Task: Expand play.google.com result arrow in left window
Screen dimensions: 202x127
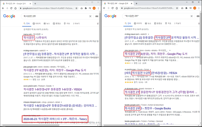Action: click(x=69, y=67)
